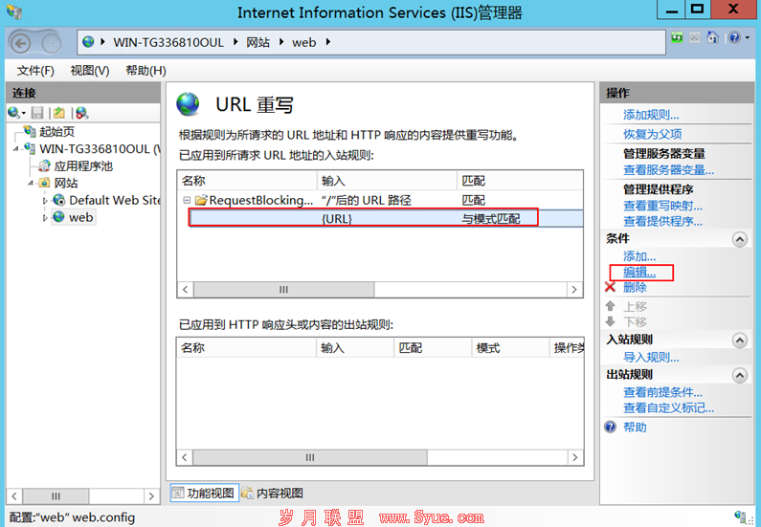Click outbound rules scroll right arrow

click(575, 457)
